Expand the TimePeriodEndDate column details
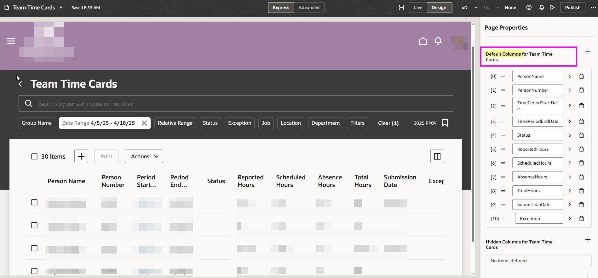Screen dimensions: 598x278 pos(570,122)
